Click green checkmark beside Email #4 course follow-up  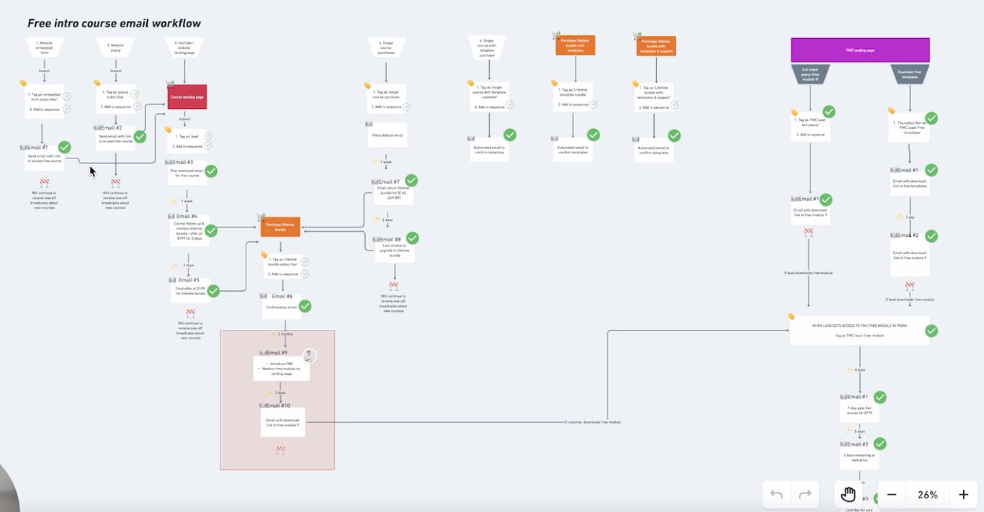click(211, 230)
